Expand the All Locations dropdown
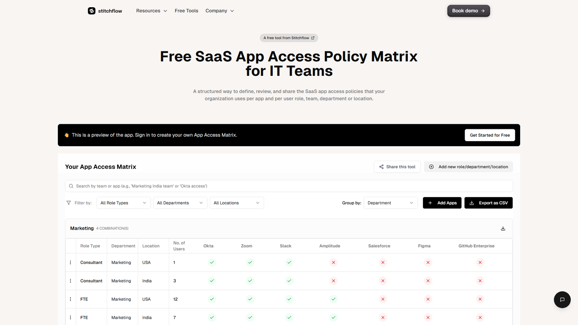The image size is (578, 325). 237,203
